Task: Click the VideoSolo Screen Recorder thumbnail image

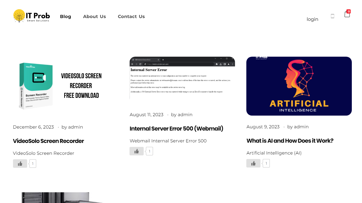Action: pyautogui.click(x=66, y=86)
